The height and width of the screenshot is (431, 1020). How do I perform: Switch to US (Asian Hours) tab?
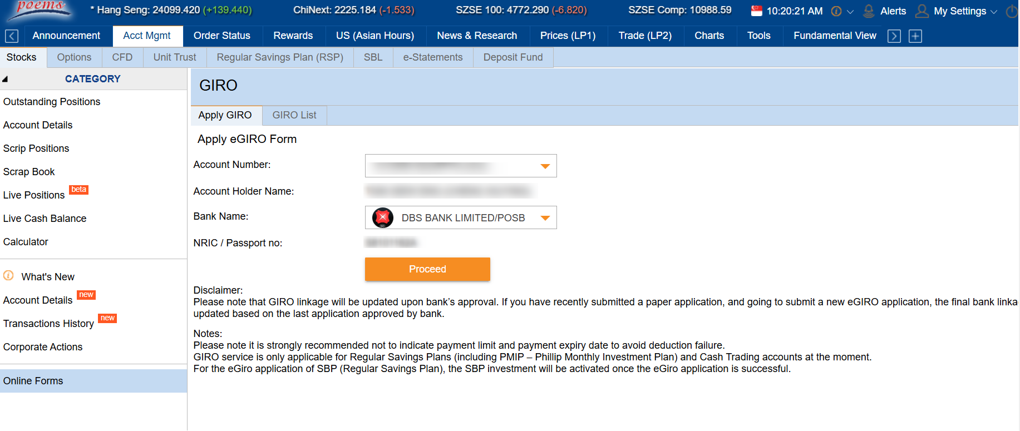pos(375,36)
